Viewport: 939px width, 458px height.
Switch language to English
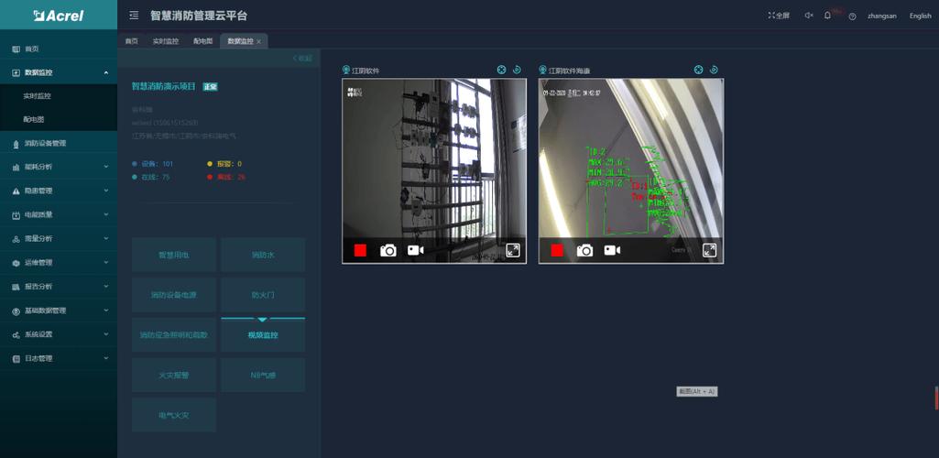[x=921, y=16]
